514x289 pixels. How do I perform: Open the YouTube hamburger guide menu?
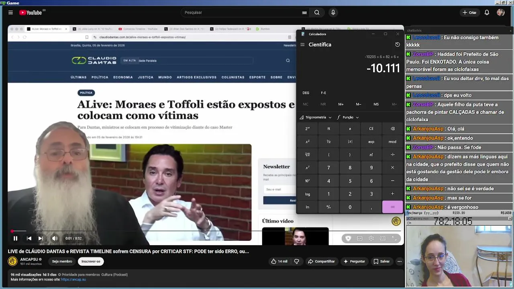[x=10, y=12]
